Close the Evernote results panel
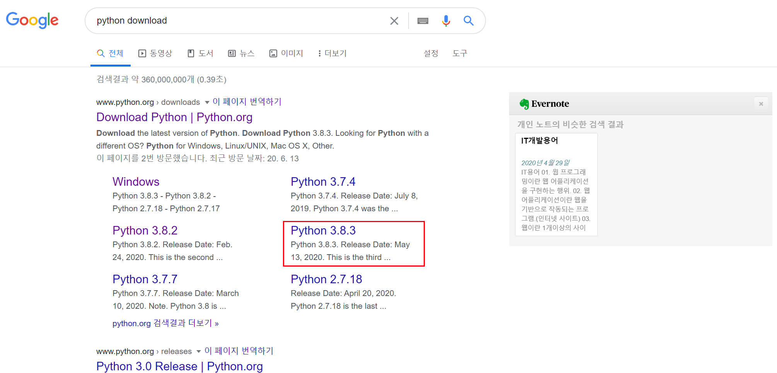 (761, 104)
